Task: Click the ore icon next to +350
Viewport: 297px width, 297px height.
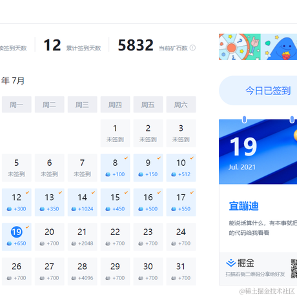Action: (x=42, y=209)
